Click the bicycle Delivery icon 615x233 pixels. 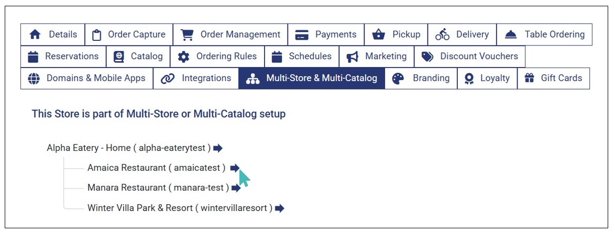[x=442, y=35]
